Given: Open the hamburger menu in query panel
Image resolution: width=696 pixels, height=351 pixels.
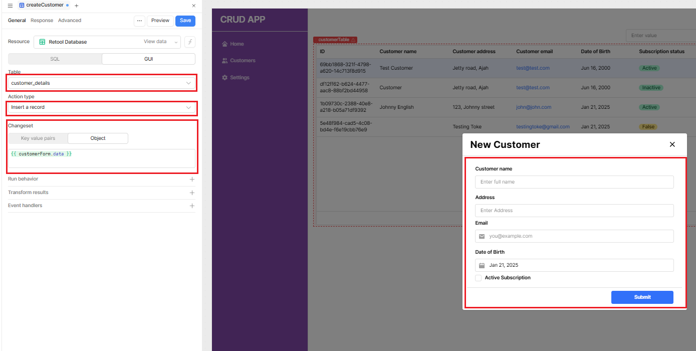Looking at the screenshot, I should click(x=10, y=6).
